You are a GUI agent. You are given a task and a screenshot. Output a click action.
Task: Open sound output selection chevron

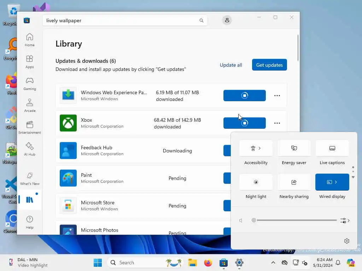pos(345,221)
